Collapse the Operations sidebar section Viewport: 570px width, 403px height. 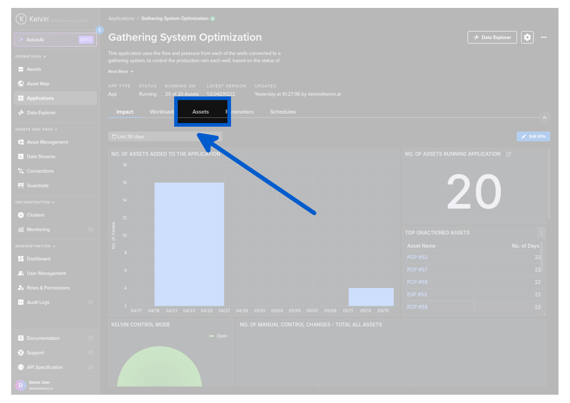point(31,56)
